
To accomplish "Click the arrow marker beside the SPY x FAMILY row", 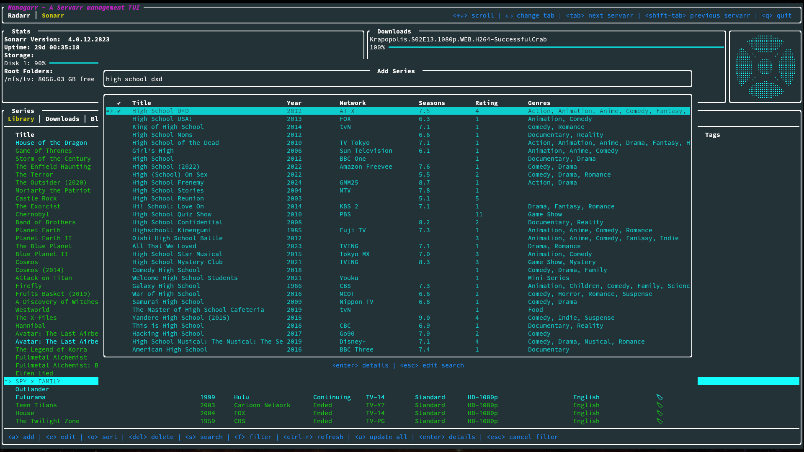I will pyautogui.click(x=8, y=381).
